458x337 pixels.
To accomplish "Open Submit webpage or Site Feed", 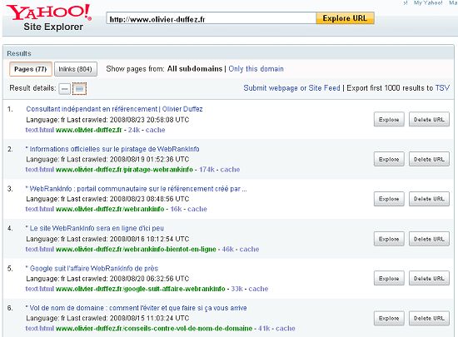I will coord(291,88).
